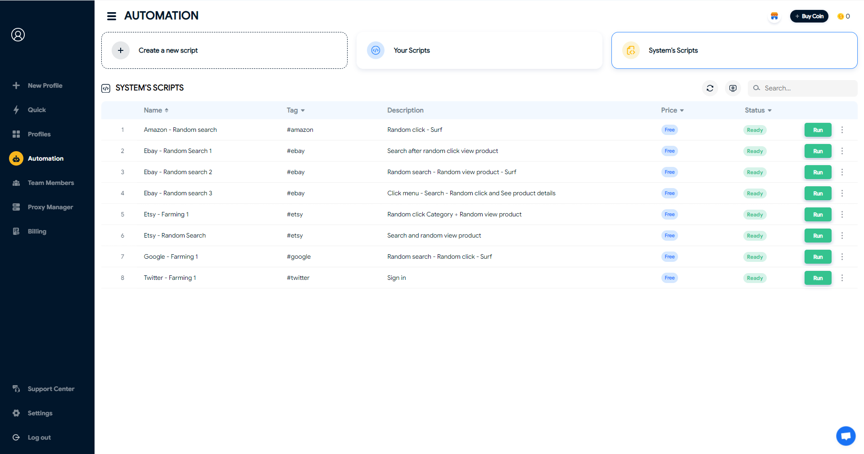The height and width of the screenshot is (454, 864).
Task: Click the Billing receipt icon
Action: 16,231
